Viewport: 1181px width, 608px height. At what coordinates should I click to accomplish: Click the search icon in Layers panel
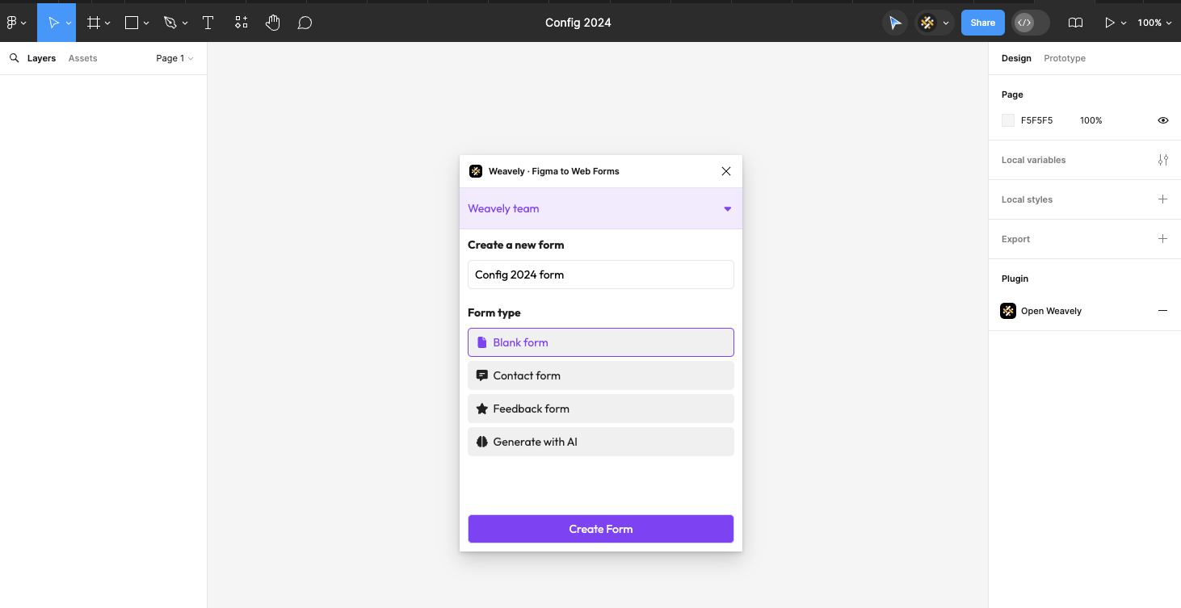pos(14,58)
